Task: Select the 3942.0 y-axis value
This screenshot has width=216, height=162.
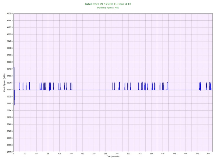Action: (10, 41)
